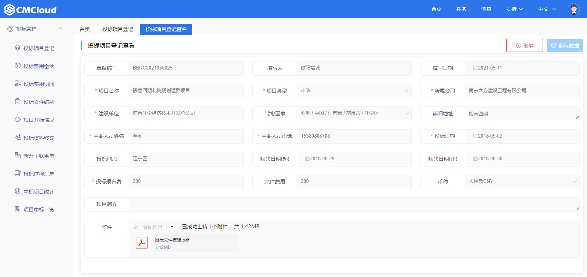
Task: Click the CMCloud logo
Action: [x=30, y=10]
